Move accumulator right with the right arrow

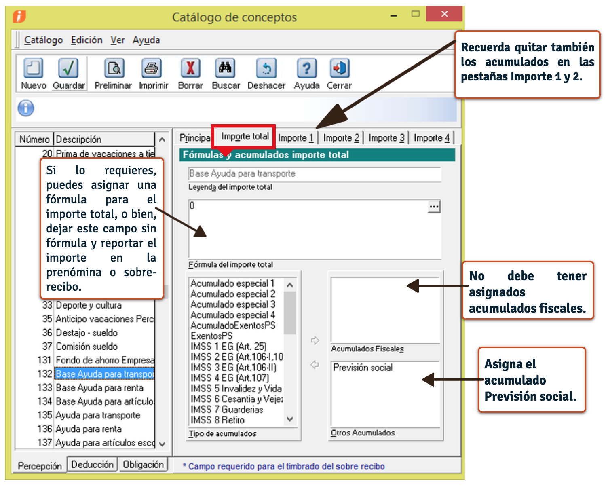click(x=315, y=340)
